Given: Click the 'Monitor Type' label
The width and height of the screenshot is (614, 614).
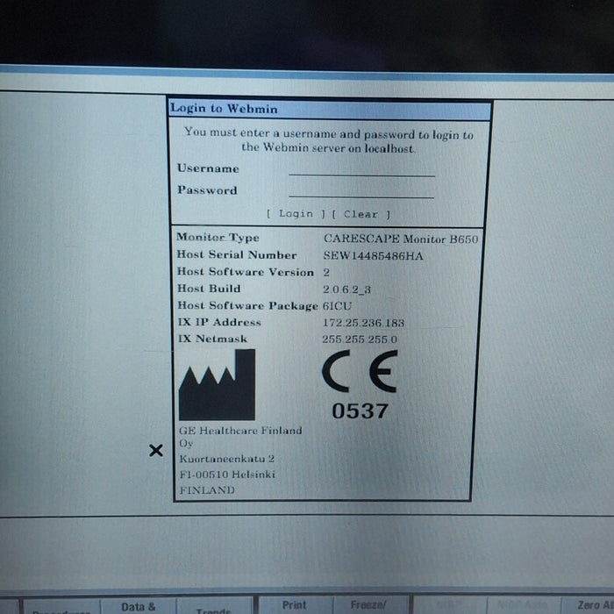Looking at the screenshot, I should (x=218, y=238).
